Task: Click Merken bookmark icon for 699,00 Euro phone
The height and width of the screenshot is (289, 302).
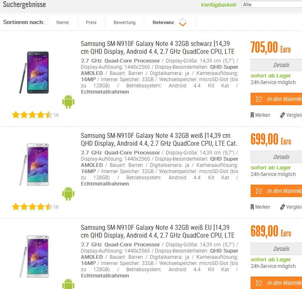Action: coord(252,207)
